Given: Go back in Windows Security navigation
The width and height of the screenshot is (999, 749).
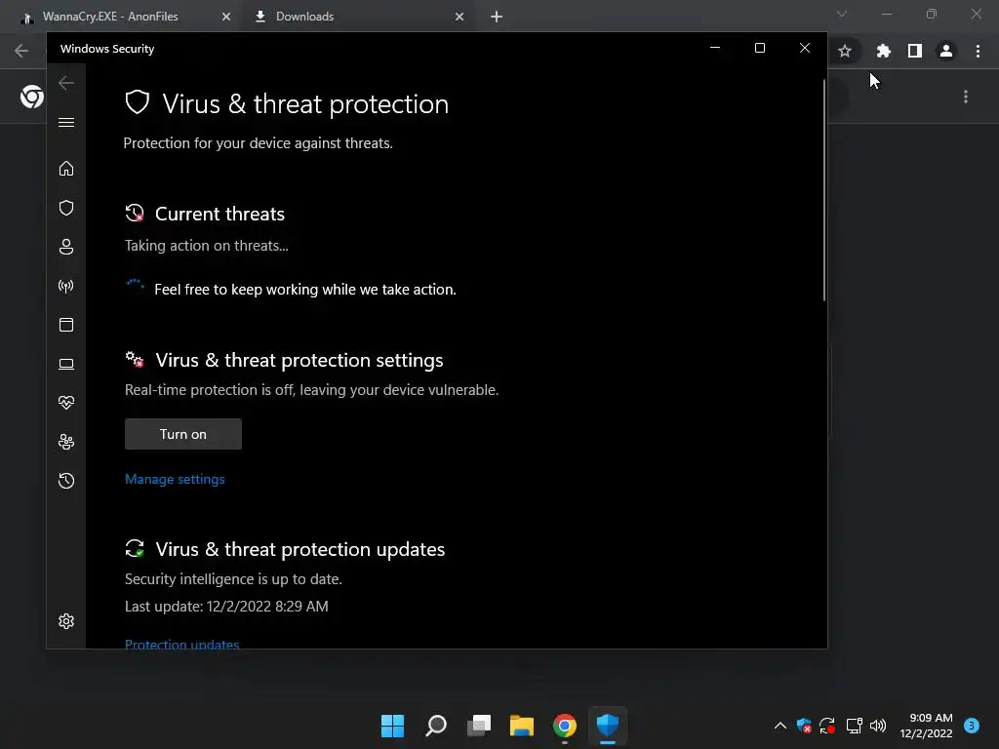Looking at the screenshot, I should coord(66,83).
